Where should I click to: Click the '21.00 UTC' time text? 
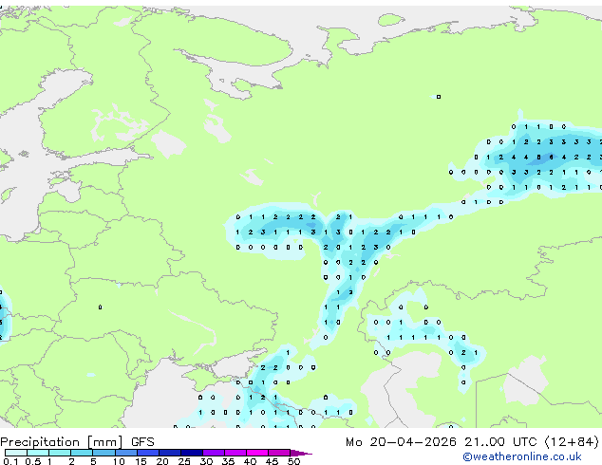click(499, 442)
